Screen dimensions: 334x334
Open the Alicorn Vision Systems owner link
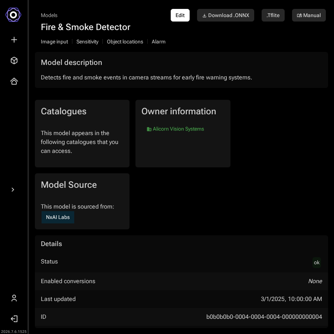point(178,129)
